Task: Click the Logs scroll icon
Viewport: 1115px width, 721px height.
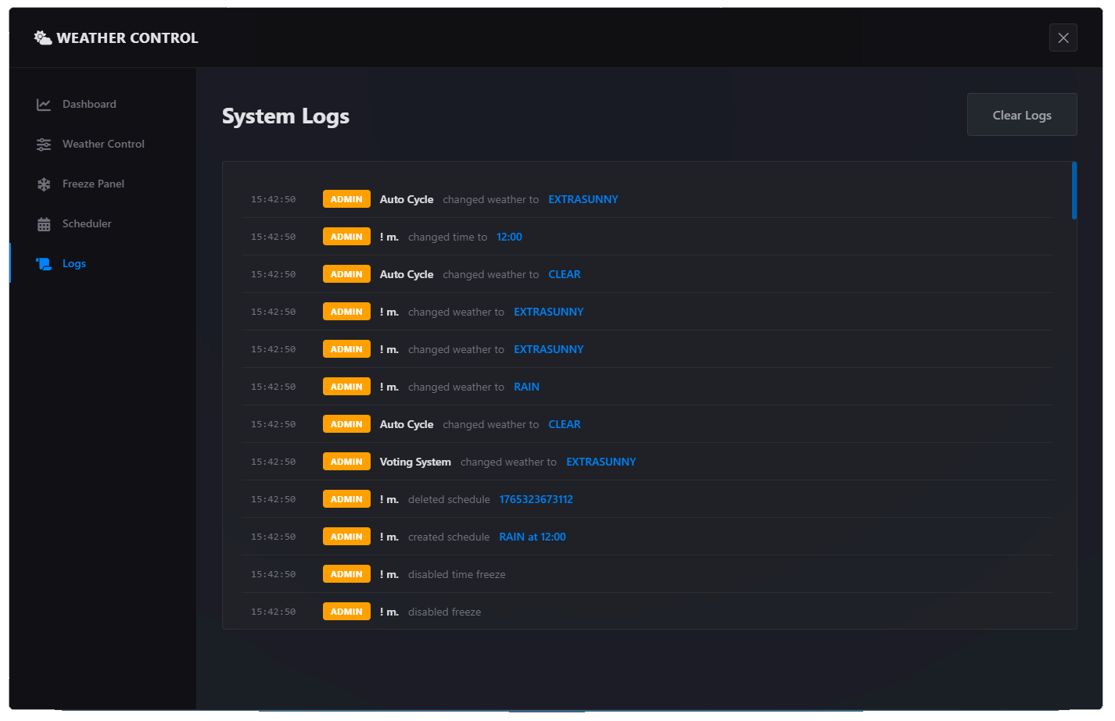Action: click(x=44, y=264)
